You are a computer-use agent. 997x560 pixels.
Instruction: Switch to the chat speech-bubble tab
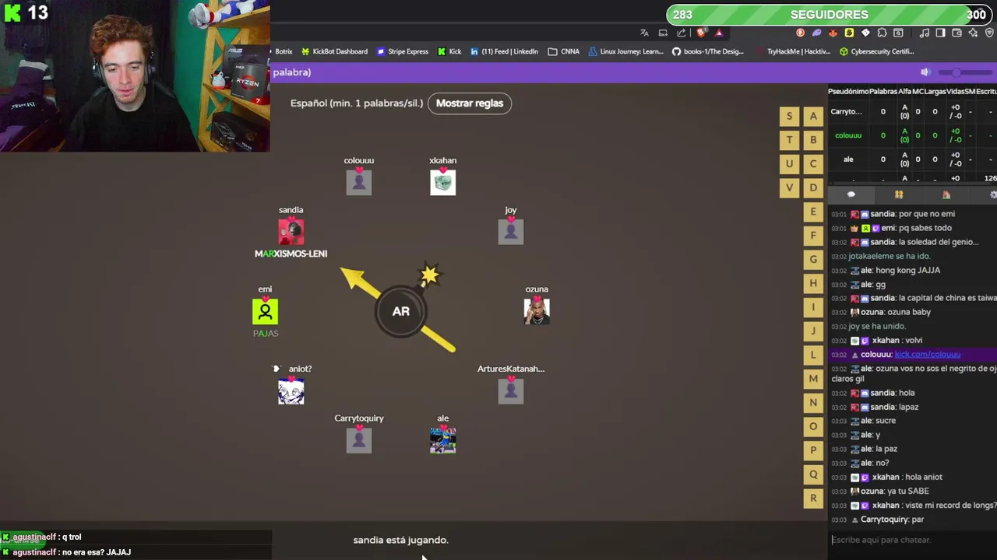coord(851,194)
